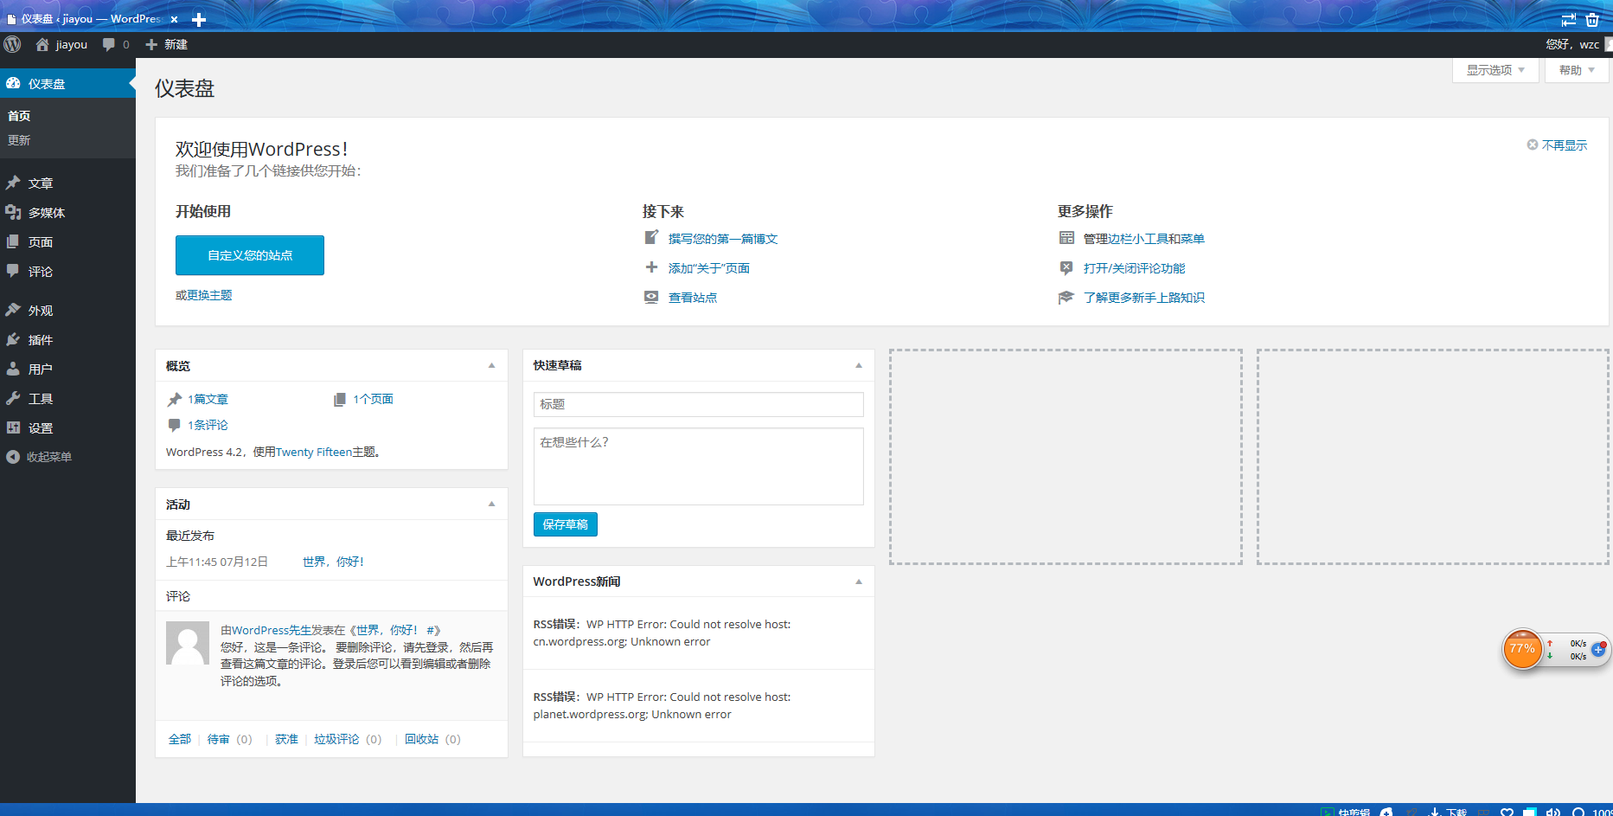Click the 在想些什么？ content box

(698, 466)
